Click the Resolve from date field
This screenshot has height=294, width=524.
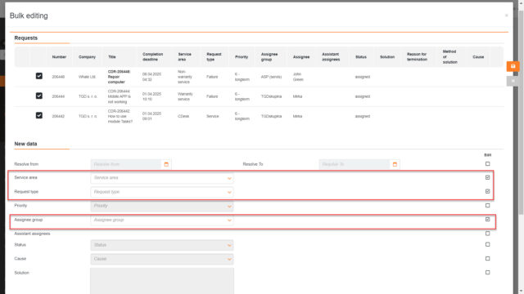pos(126,164)
